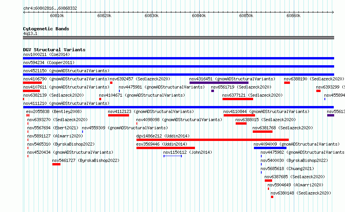Select the nsv6388015 (Sedlazeck2020) label
This screenshot has width=345, height=212.
[x=266, y=120]
